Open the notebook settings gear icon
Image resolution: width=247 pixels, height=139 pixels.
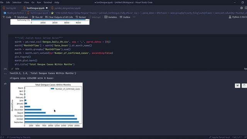click(x=242, y=8)
